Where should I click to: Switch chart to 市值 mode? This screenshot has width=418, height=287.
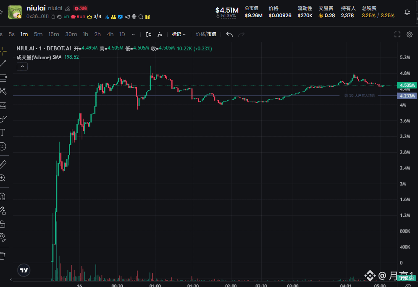(211, 34)
